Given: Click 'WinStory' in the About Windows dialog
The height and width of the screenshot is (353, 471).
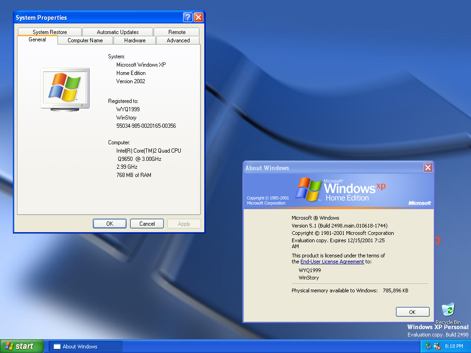Looking at the screenshot, I should 309,278.
